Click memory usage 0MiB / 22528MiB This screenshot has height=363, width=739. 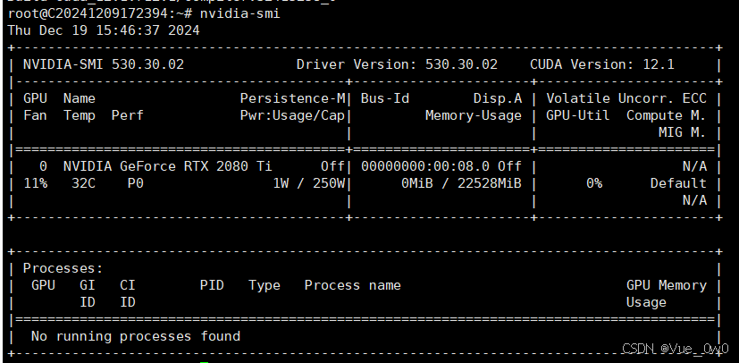tap(461, 183)
